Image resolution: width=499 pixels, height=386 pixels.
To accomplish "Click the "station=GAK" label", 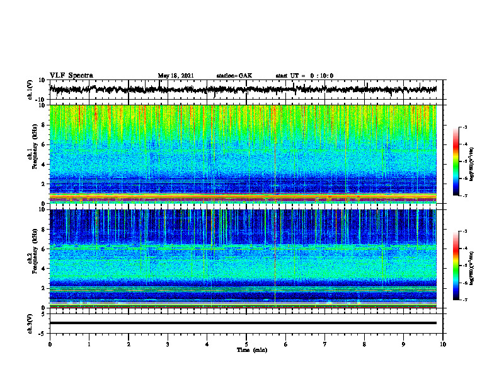I will 234,76.
